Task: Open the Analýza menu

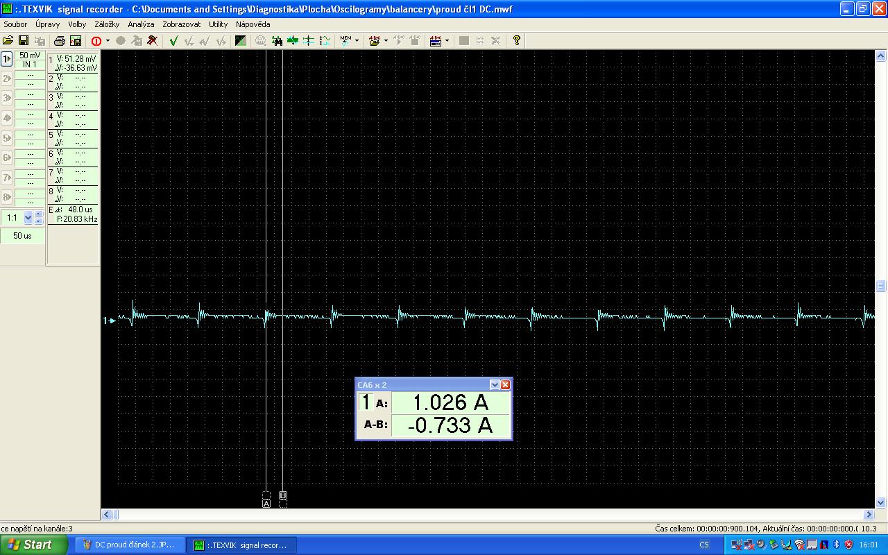Action: [x=141, y=24]
